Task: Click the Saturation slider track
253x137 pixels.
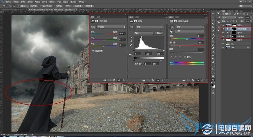Action: 187,45
